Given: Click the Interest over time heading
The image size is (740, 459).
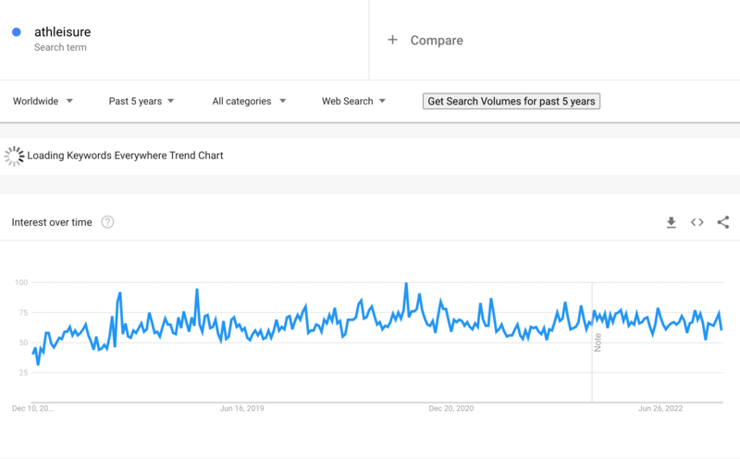Looking at the screenshot, I should (52, 222).
